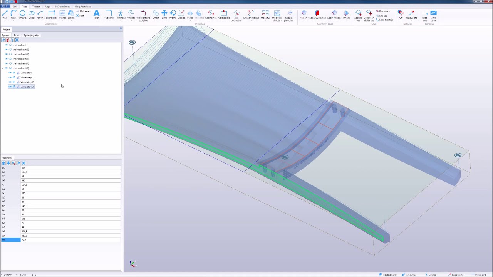
Task: Select the Pyöristys fillet tool
Action: point(109,15)
